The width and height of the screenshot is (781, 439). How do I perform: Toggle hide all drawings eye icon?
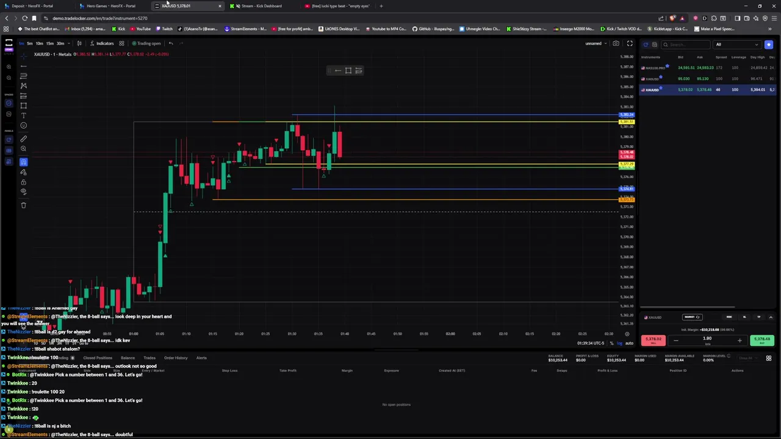[x=23, y=191]
